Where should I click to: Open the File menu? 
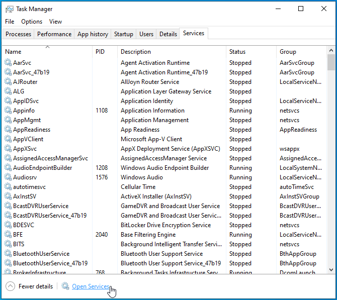coord(10,22)
